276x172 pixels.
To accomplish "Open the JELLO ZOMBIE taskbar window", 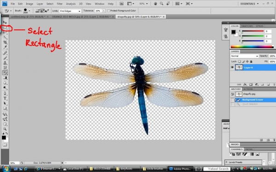I will click(x=100, y=169).
